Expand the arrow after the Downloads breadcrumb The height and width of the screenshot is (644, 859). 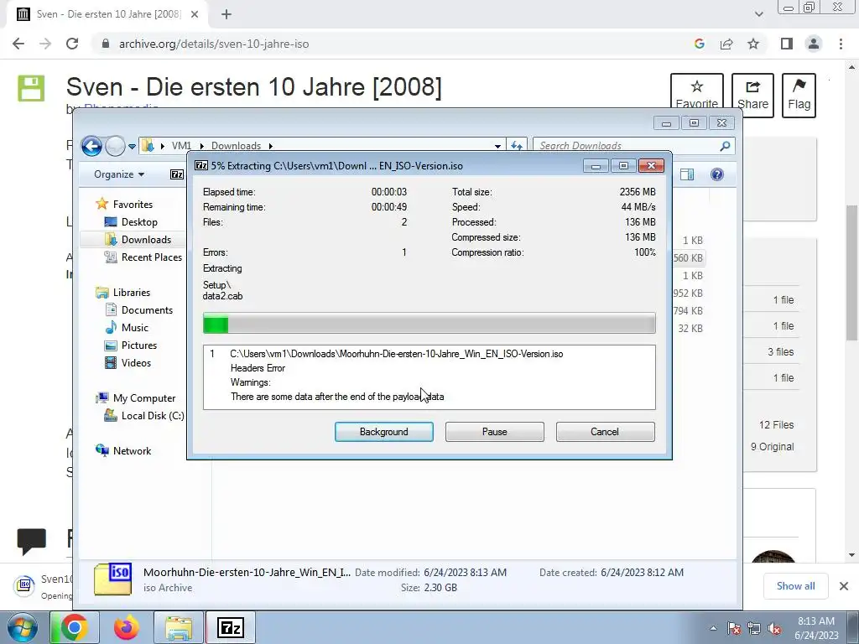coord(271,146)
